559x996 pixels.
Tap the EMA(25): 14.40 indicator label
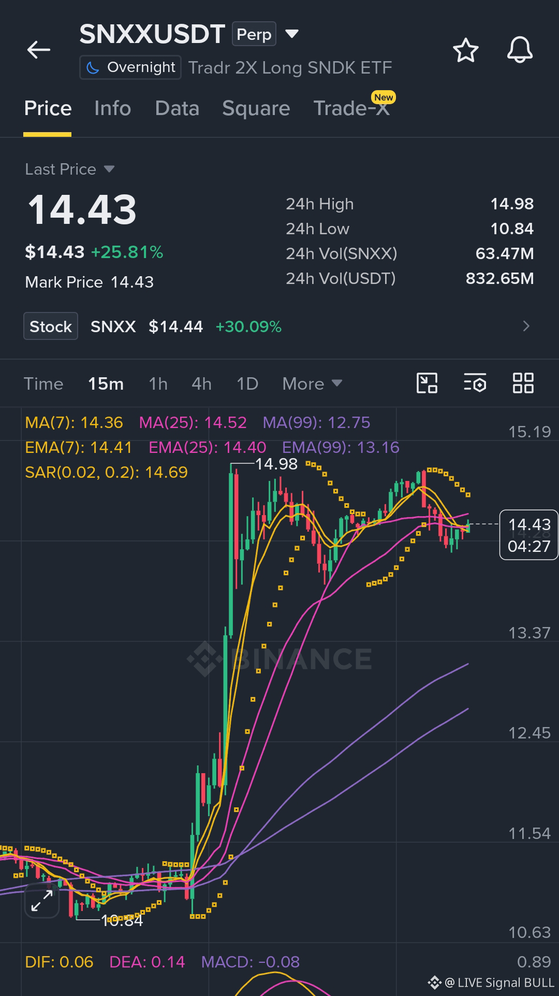tap(207, 447)
